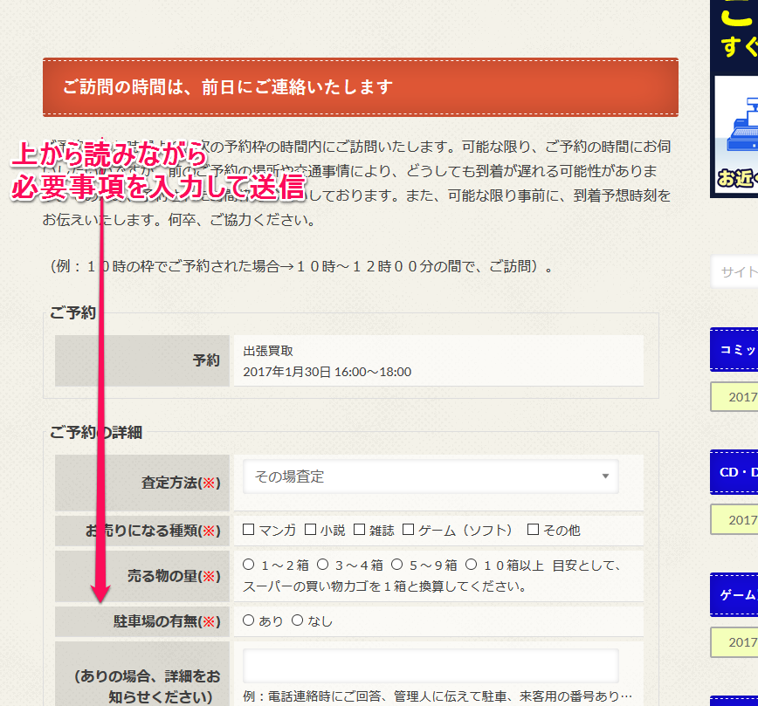758x706 pixels.
Task: Click the example text beginning 例：電話連絡時にご回答
Action: (x=438, y=696)
